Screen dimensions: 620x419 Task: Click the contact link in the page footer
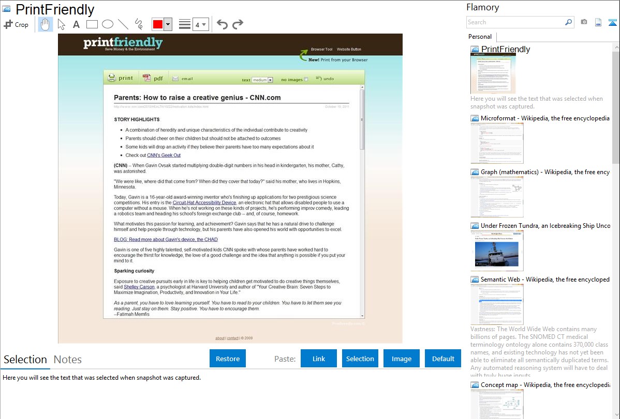(x=232, y=338)
